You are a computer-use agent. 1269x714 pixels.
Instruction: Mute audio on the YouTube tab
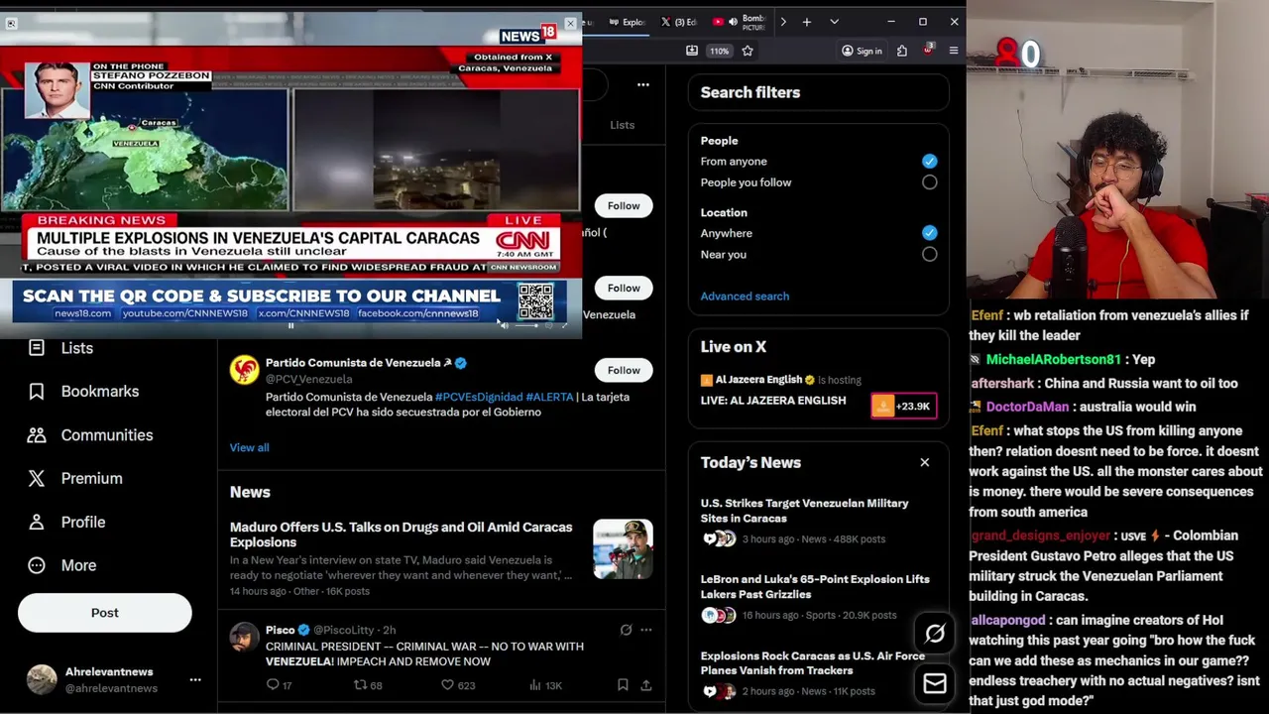click(733, 22)
